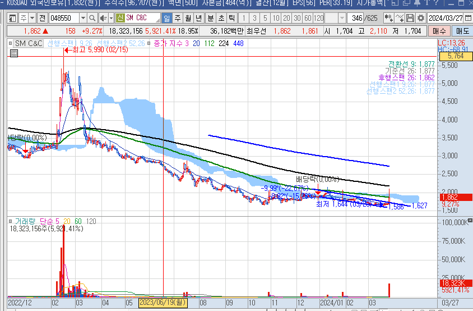473x311 pixels.
Task: Click the SM C&C chart legend label
Action: point(29,43)
